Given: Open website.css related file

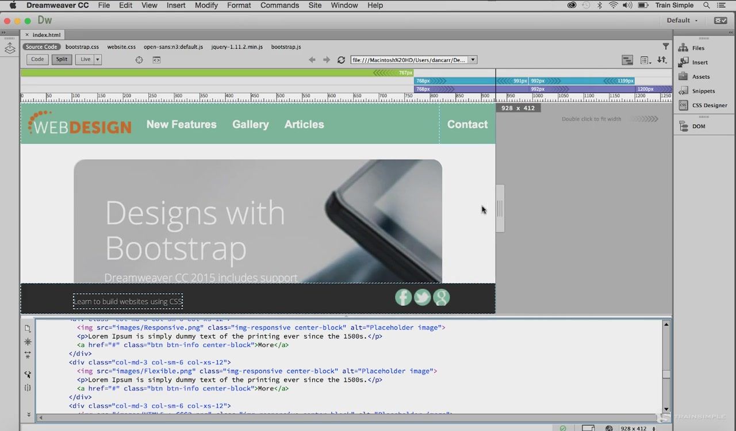Looking at the screenshot, I should click(x=121, y=47).
